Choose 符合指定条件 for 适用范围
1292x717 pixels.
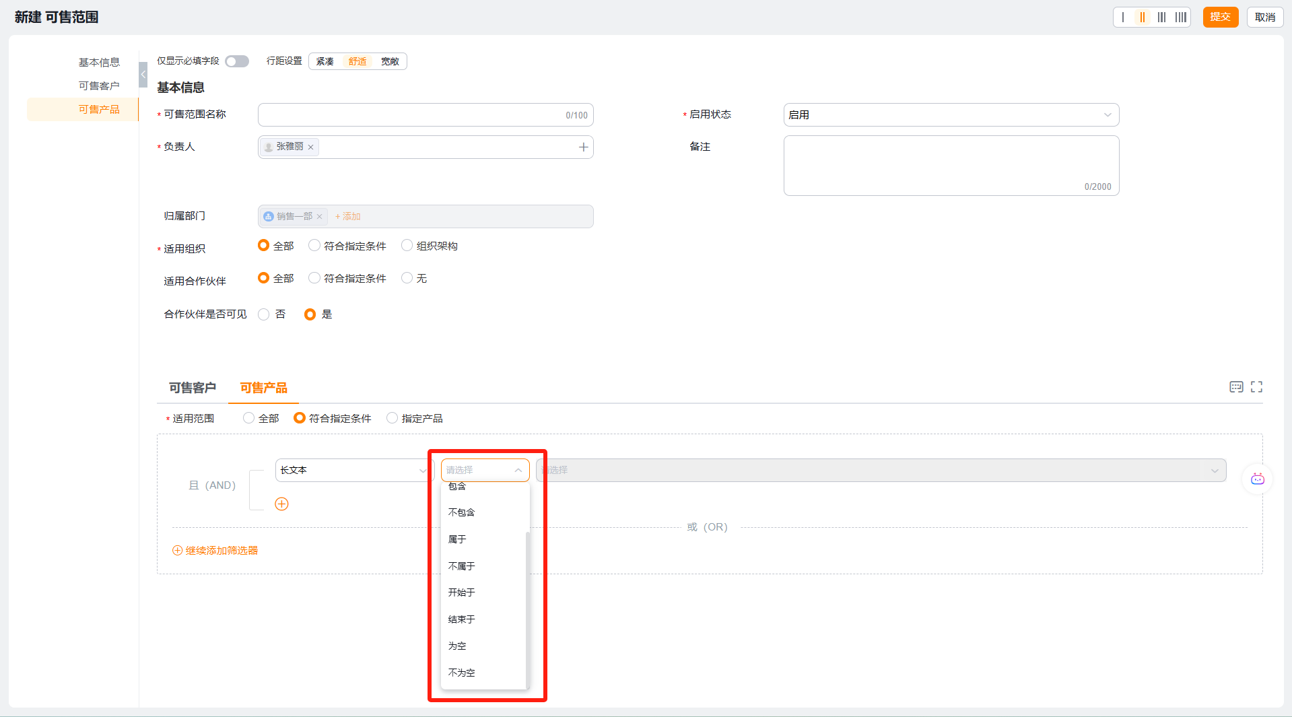point(300,418)
